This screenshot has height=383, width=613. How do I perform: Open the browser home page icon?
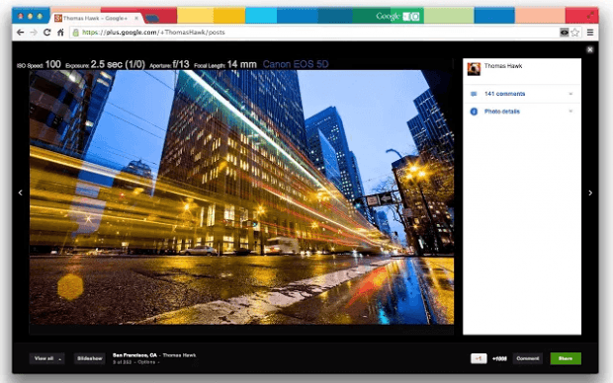[x=60, y=33]
